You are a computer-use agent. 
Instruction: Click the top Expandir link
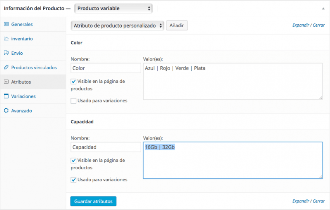301,25
